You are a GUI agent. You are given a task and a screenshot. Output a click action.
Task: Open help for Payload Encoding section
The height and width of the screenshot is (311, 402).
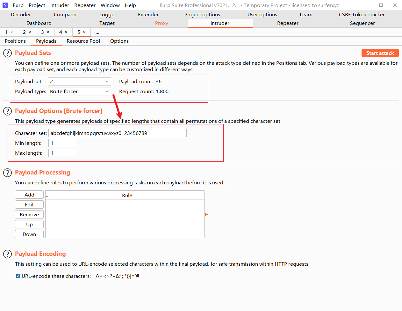click(7, 254)
